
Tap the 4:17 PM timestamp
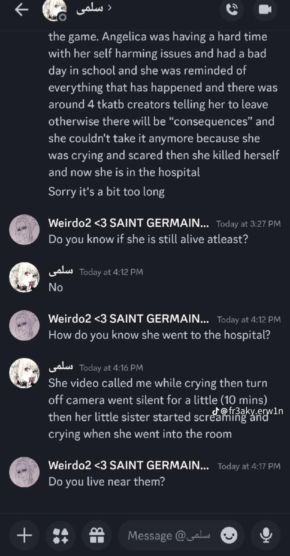249,466
